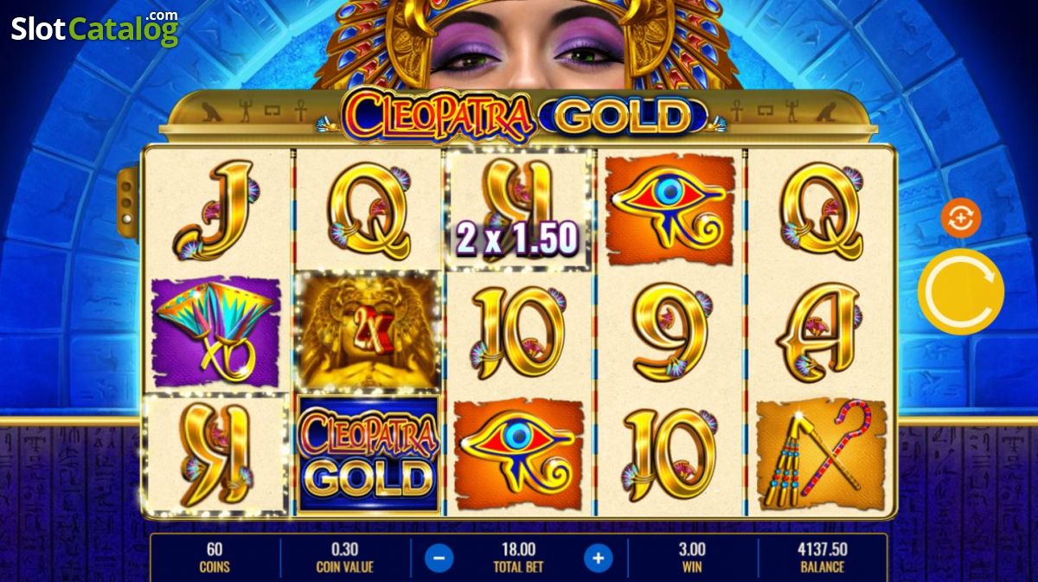Viewport: 1038px width, 582px height.
Task: Spin the reels with the yellow button
Action: pyautogui.click(x=961, y=292)
